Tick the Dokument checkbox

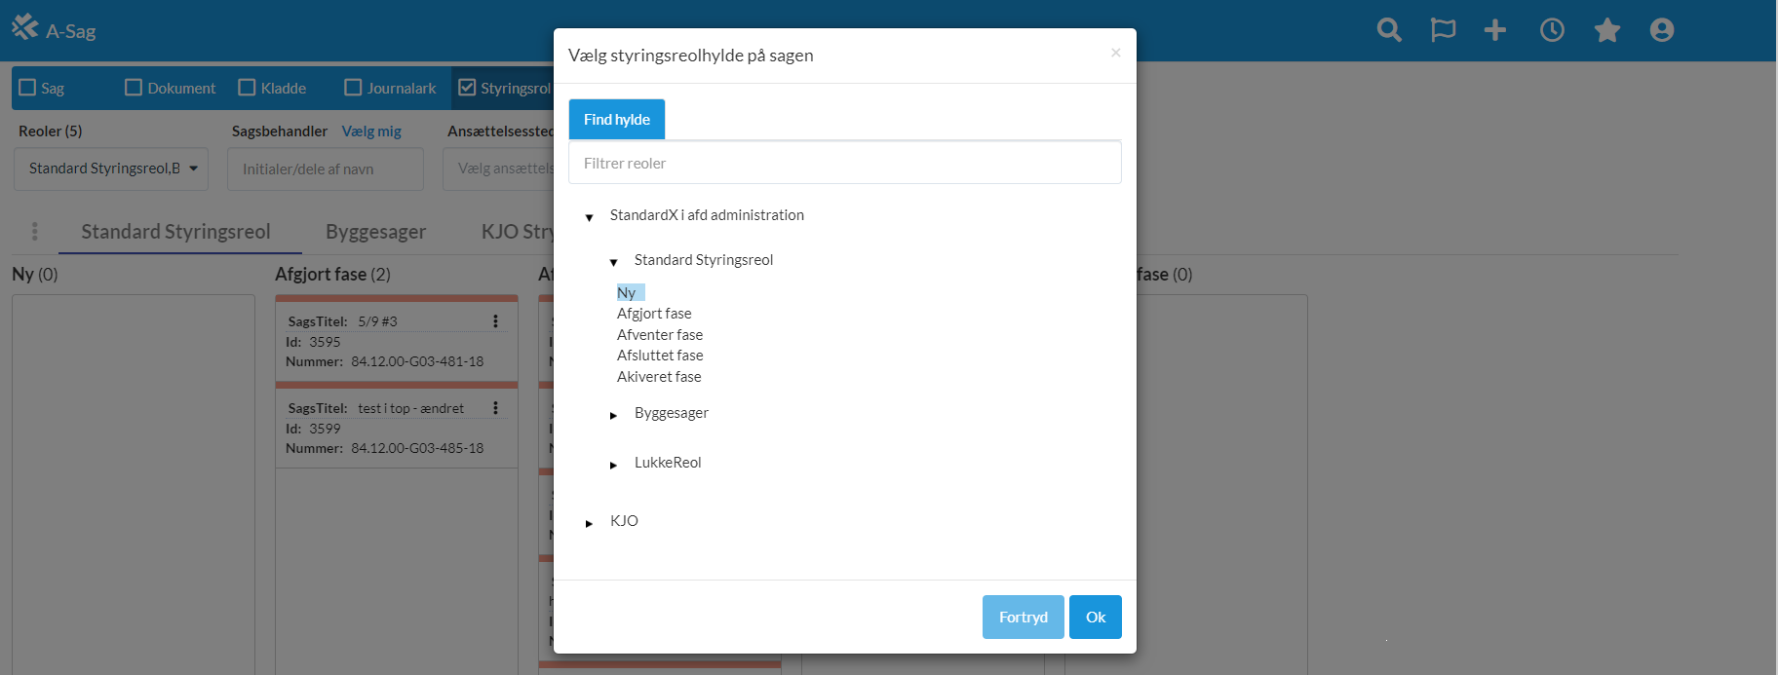pyautogui.click(x=134, y=88)
